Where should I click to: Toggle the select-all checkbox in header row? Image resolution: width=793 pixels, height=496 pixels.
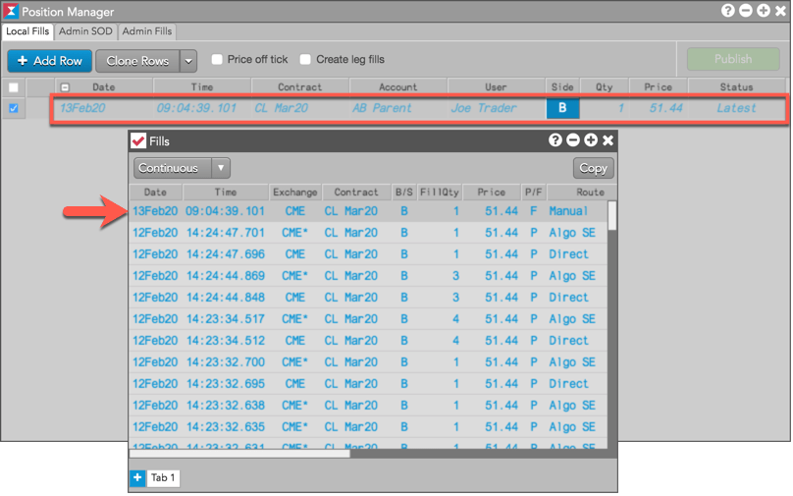tap(14, 87)
